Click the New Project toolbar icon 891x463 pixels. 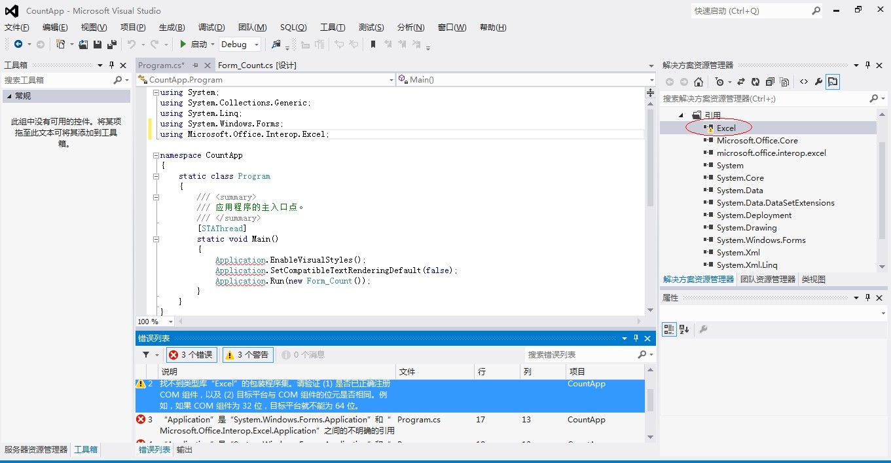(x=61, y=44)
